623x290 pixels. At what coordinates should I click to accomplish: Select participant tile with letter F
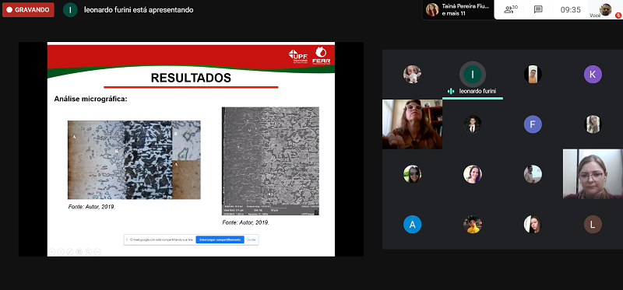(x=533, y=124)
